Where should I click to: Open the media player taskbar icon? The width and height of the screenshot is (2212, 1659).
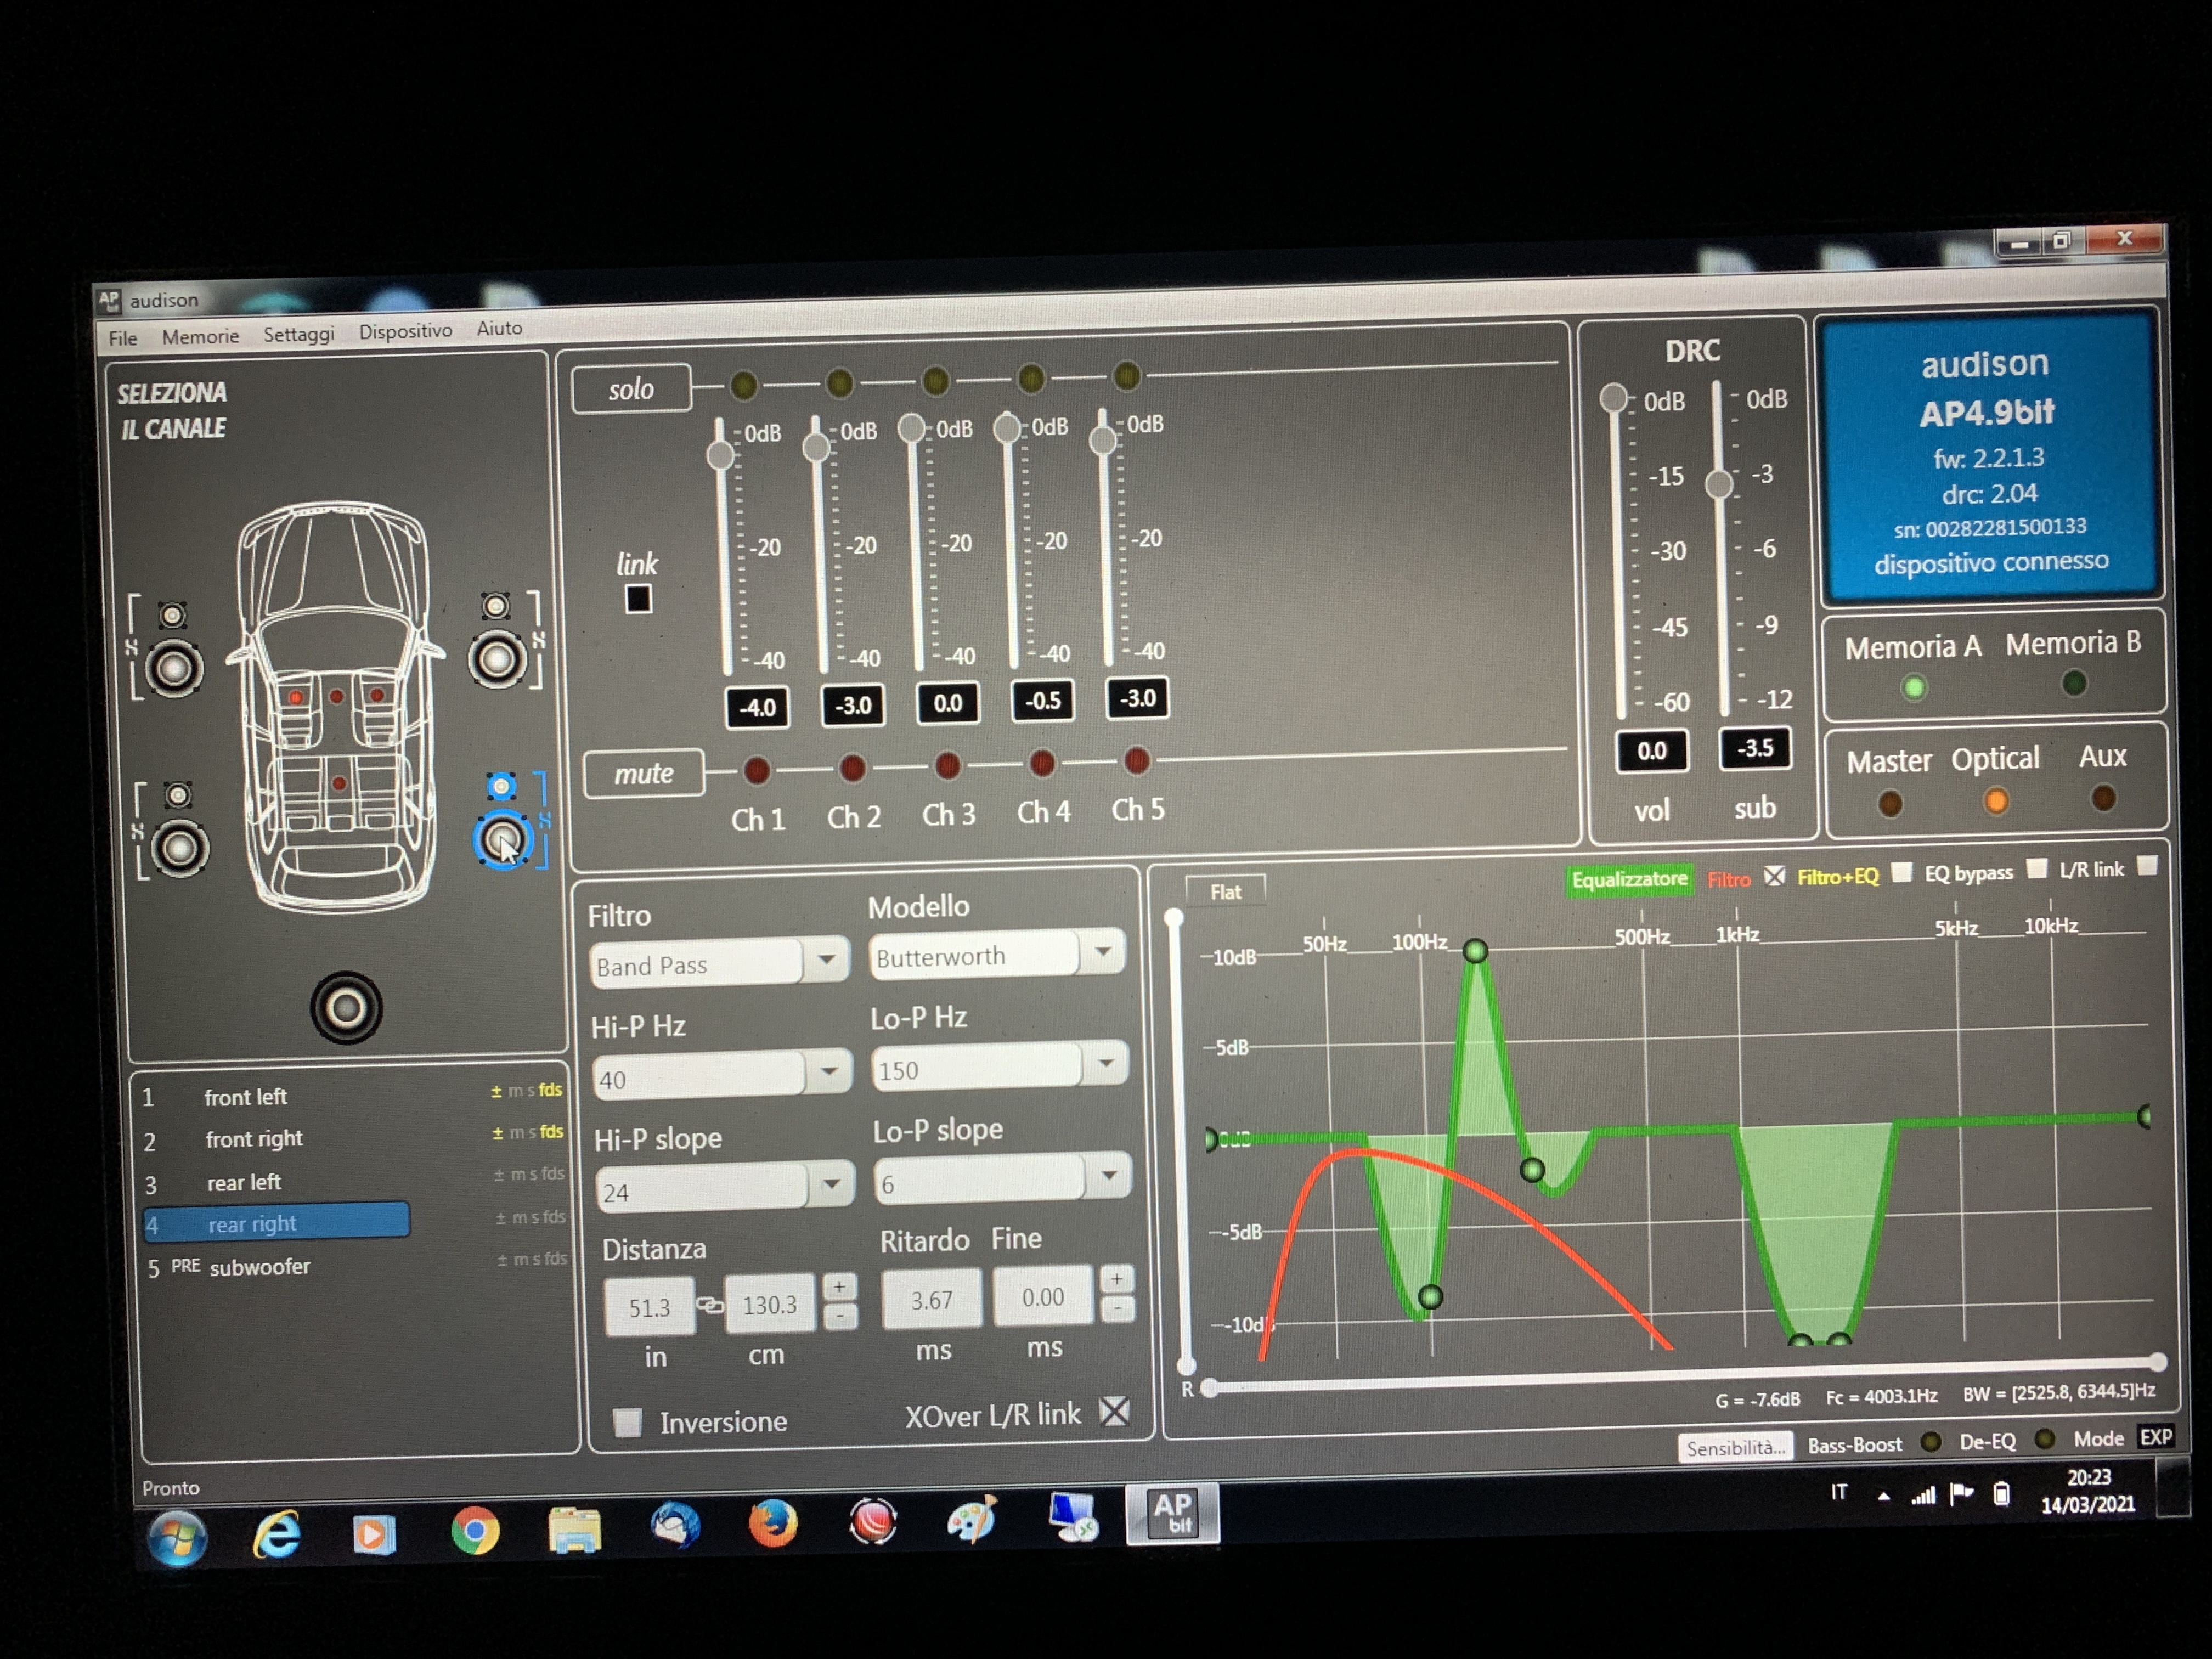374,1534
